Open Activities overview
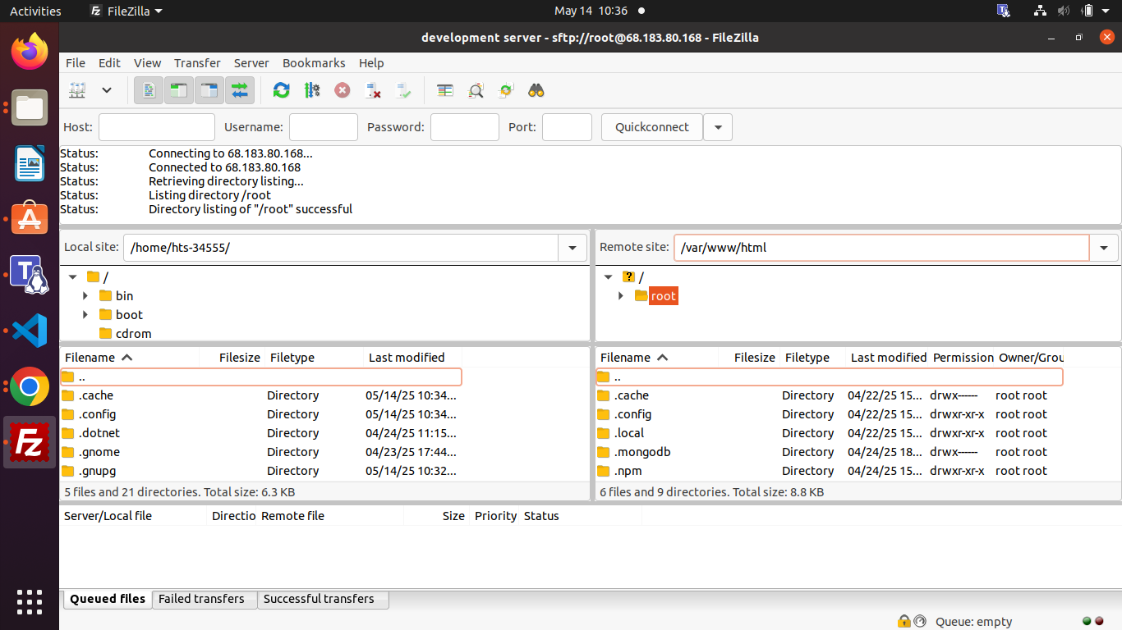 click(35, 11)
